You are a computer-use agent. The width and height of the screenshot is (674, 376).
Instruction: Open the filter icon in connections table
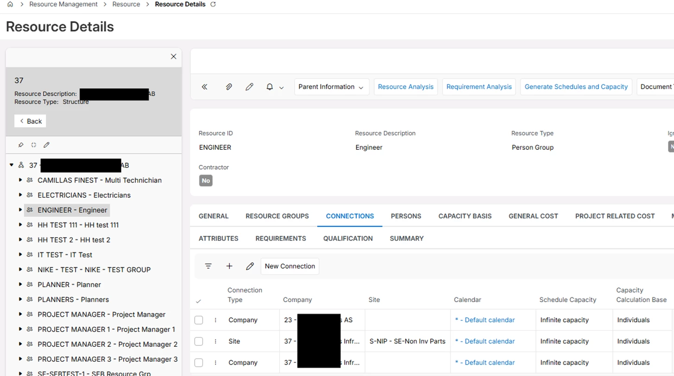click(x=208, y=266)
